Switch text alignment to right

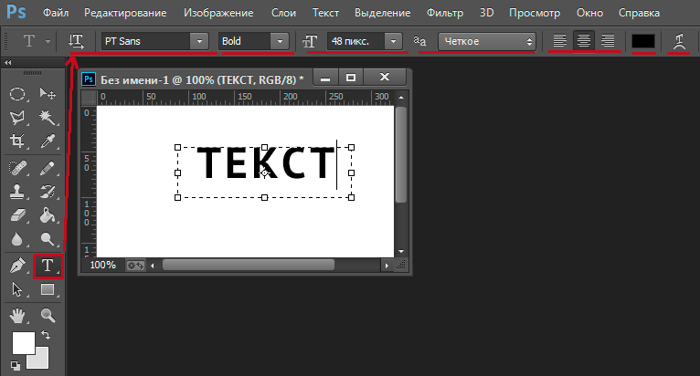[606, 41]
